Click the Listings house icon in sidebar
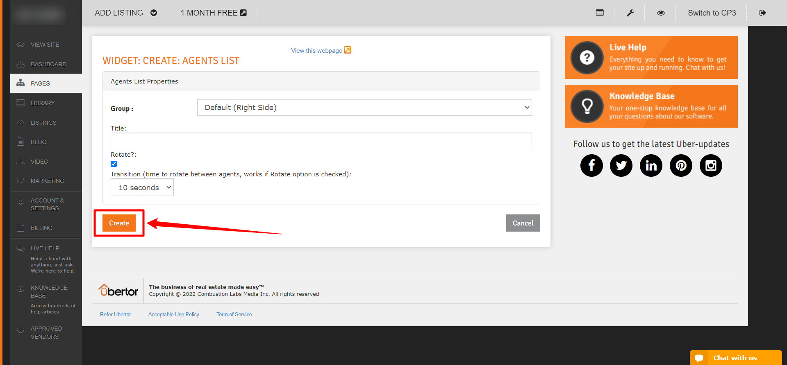 pos(20,122)
